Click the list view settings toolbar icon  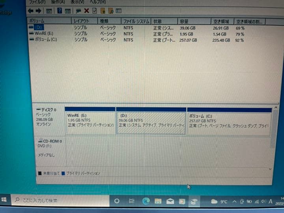tap(118, 11)
